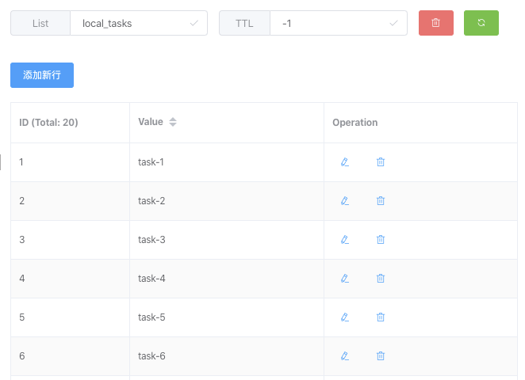Click the red delete key trash button

click(435, 23)
